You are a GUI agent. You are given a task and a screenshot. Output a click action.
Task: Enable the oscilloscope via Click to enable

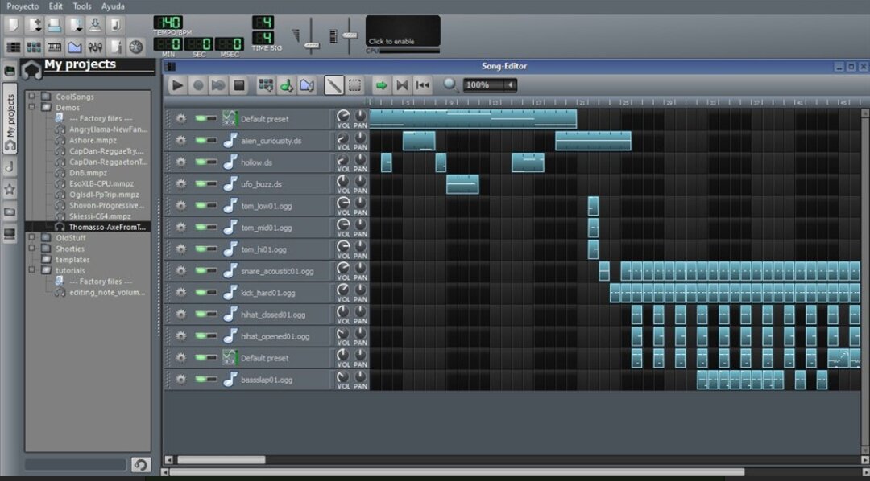click(x=403, y=31)
